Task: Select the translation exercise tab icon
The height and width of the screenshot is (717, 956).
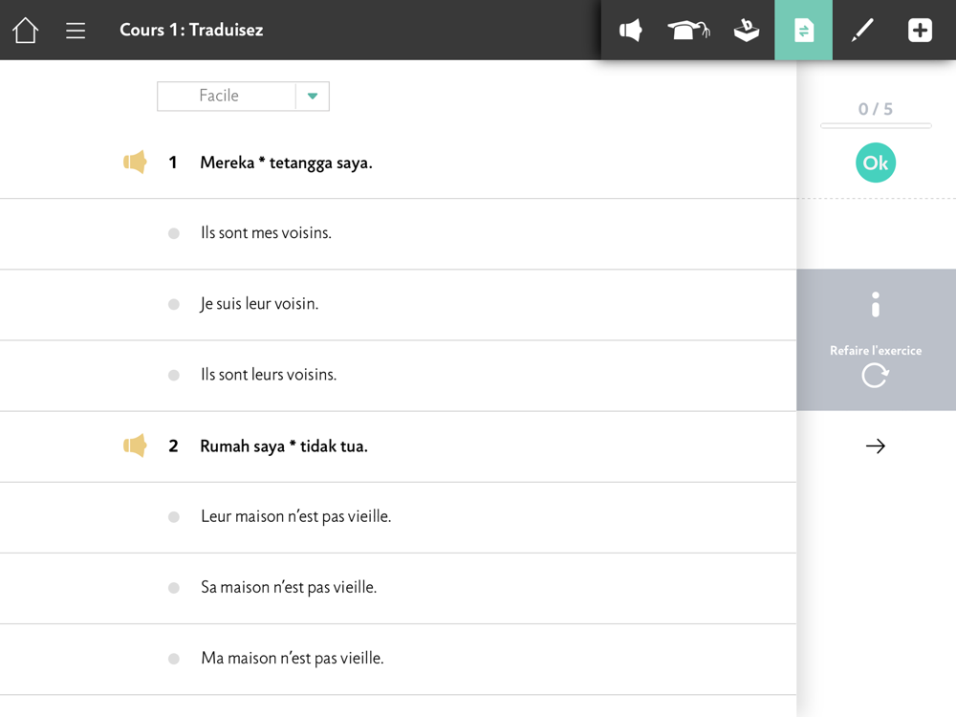Action: (x=804, y=31)
